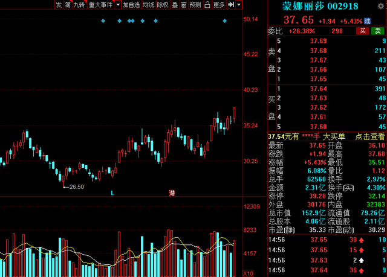Click the red 港 marker on chart
This screenshot has height=277, width=387.
(x=172, y=193)
